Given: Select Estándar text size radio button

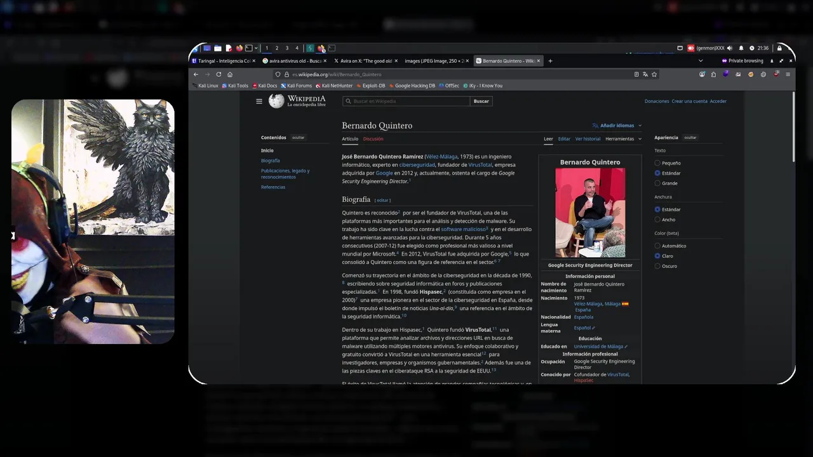Looking at the screenshot, I should [x=657, y=173].
